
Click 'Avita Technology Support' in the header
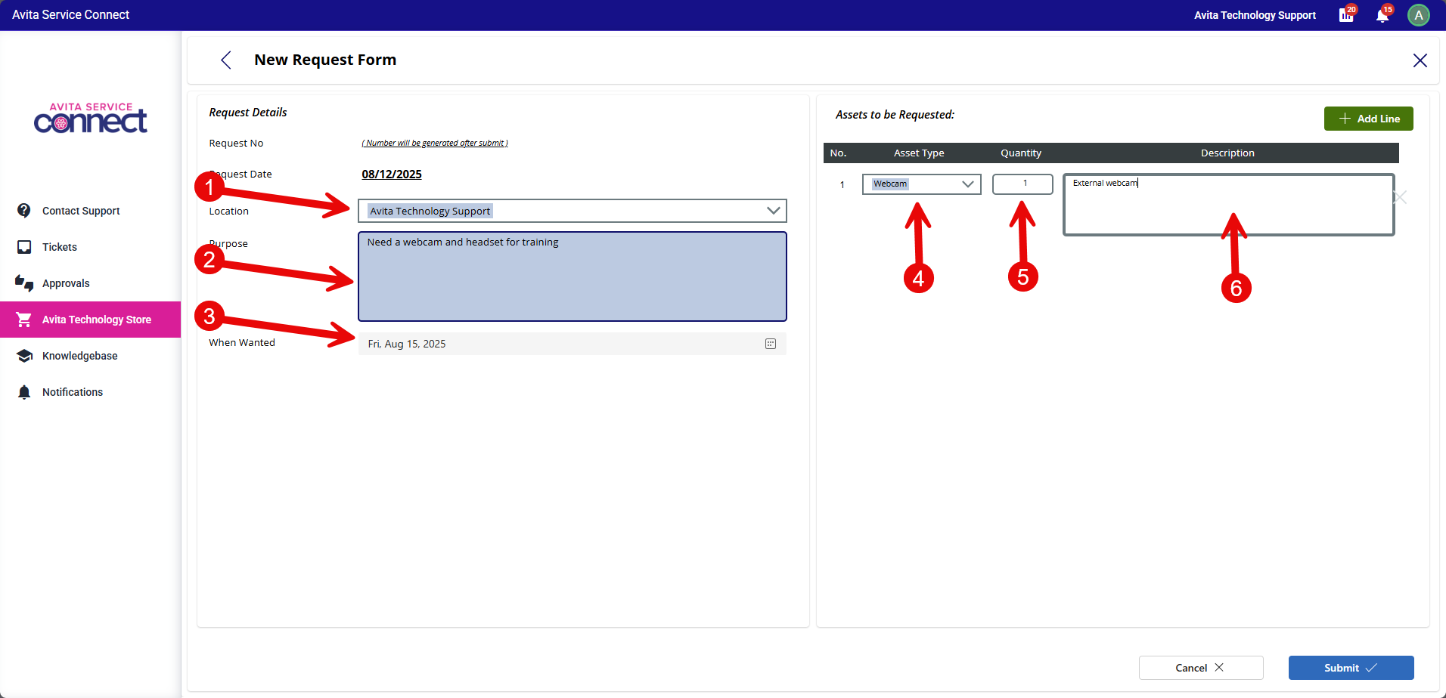point(1255,15)
